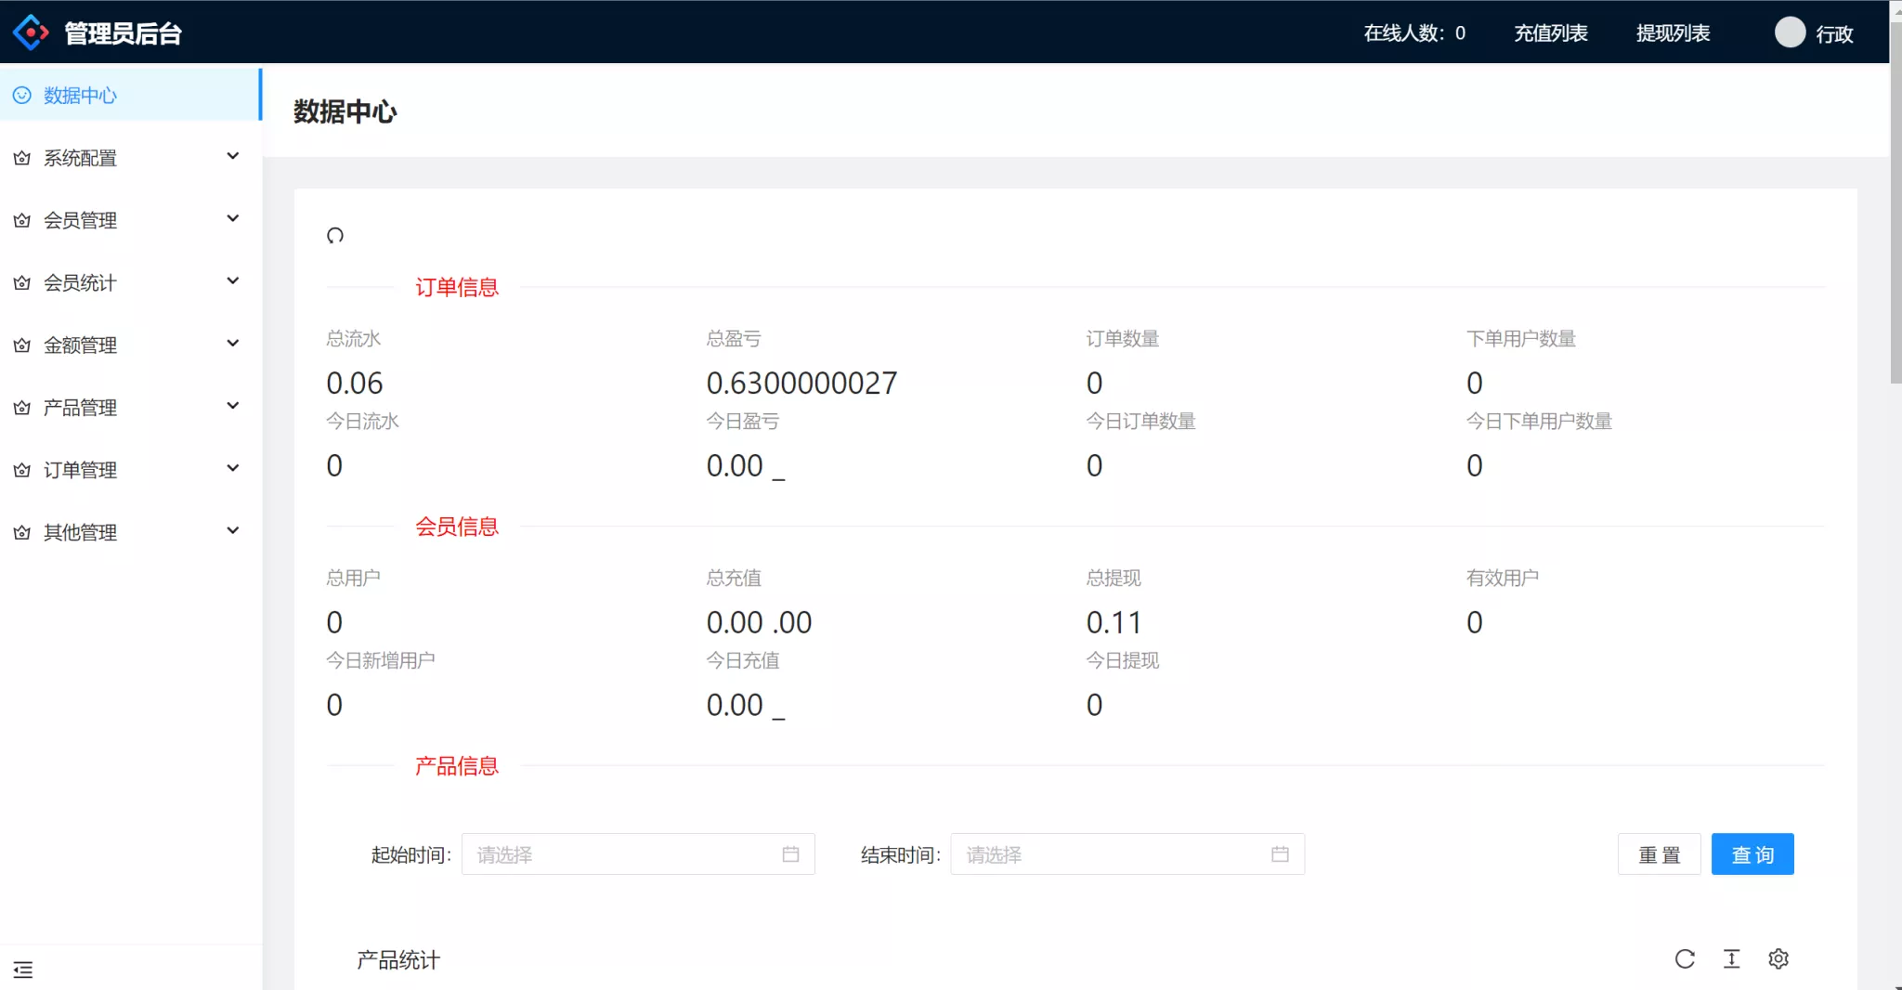Expand the 会员管理 submenu arrow

tap(233, 218)
